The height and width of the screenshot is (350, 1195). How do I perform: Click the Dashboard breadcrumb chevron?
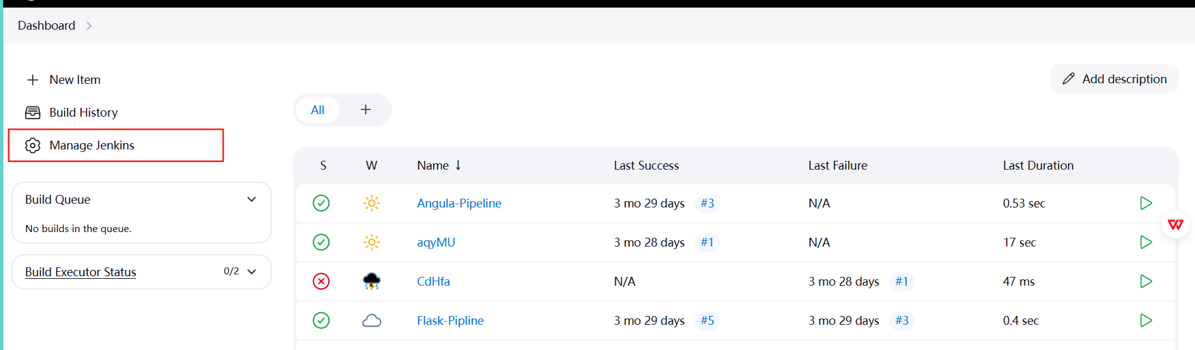(x=89, y=26)
